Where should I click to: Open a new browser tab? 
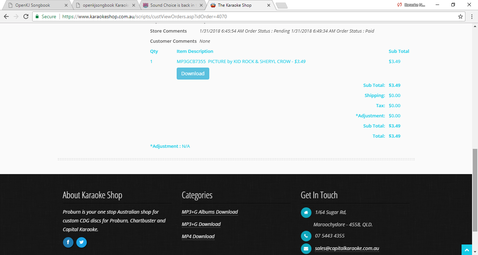281,5
